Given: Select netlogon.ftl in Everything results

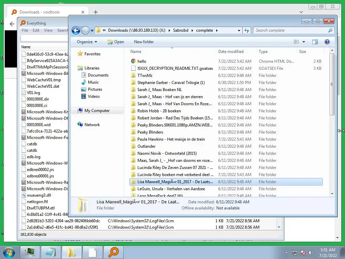Looking at the screenshot, I should click(37, 202).
